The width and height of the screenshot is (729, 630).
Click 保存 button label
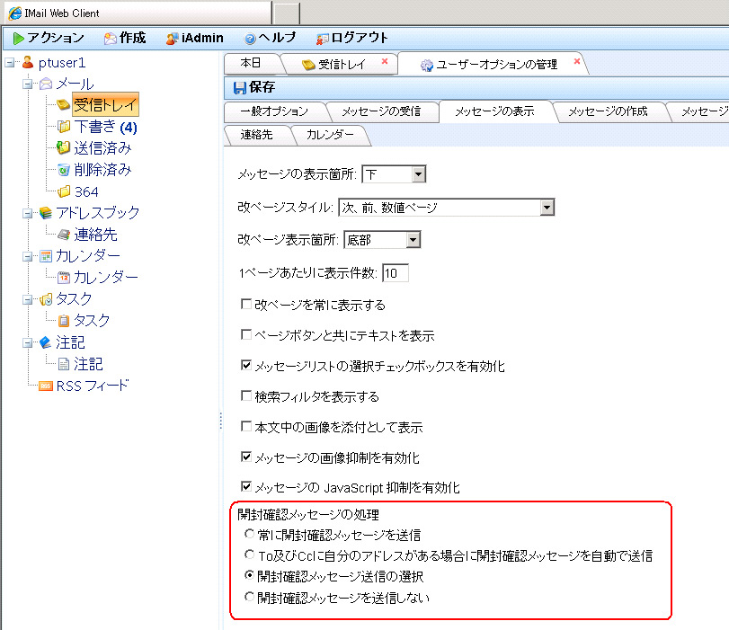[x=262, y=87]
